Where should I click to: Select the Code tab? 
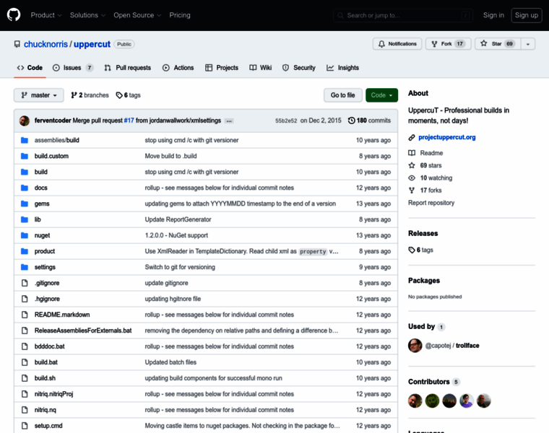(30, 68)
